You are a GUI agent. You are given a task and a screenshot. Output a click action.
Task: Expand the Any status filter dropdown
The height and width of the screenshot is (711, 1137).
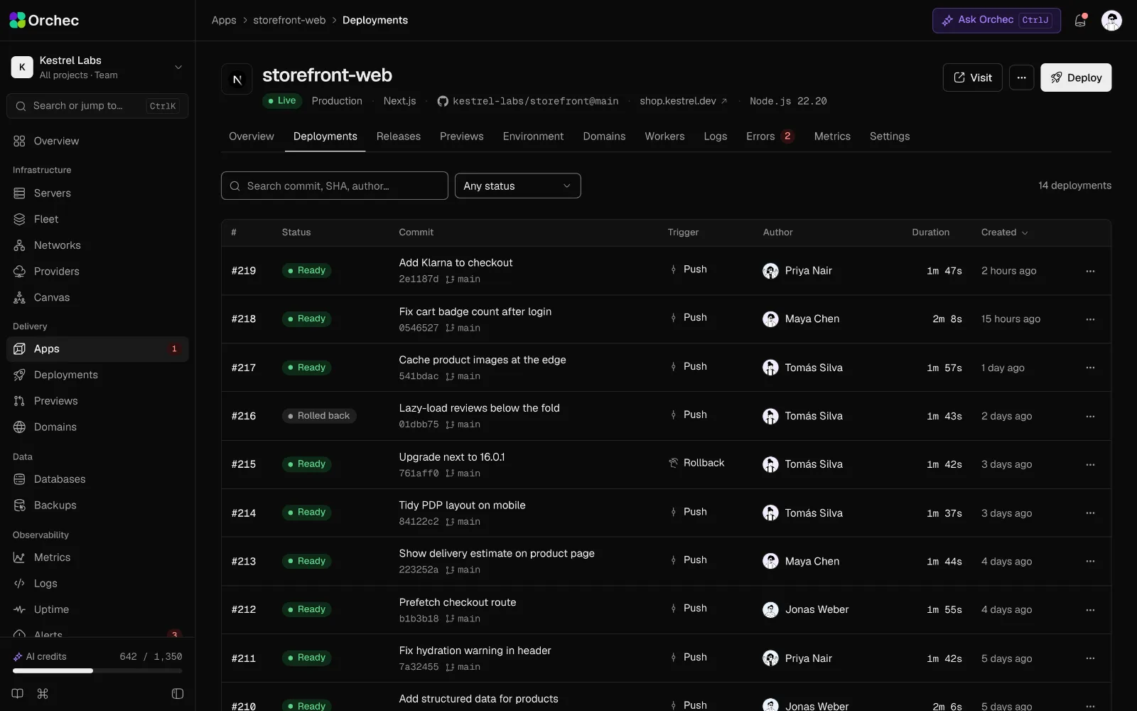(517, 186)
